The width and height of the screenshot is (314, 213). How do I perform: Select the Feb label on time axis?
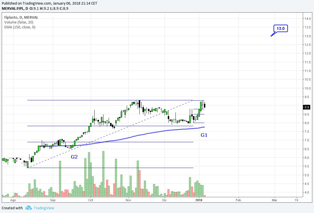[x=238, y=200]
